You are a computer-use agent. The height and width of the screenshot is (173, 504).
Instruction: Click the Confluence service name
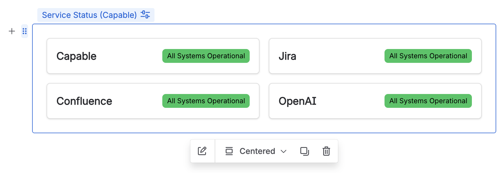[84, 101]
